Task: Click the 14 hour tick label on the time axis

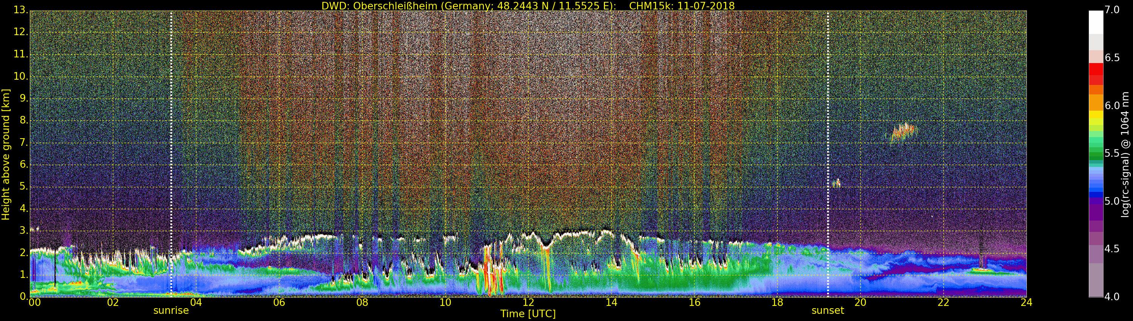Action: tap(611, 302)
